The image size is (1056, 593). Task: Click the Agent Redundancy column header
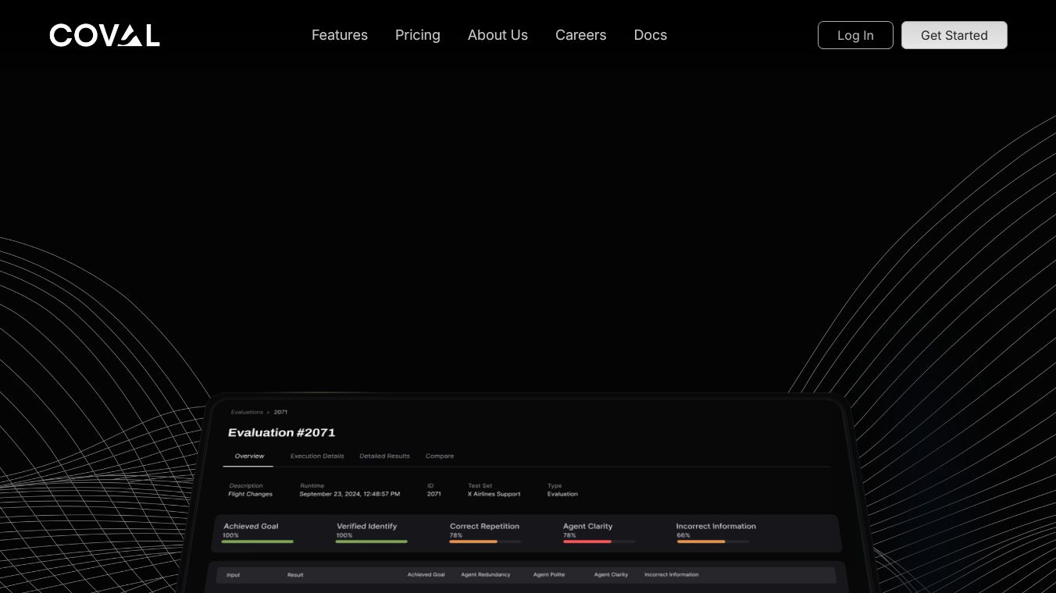pos(485,575)
